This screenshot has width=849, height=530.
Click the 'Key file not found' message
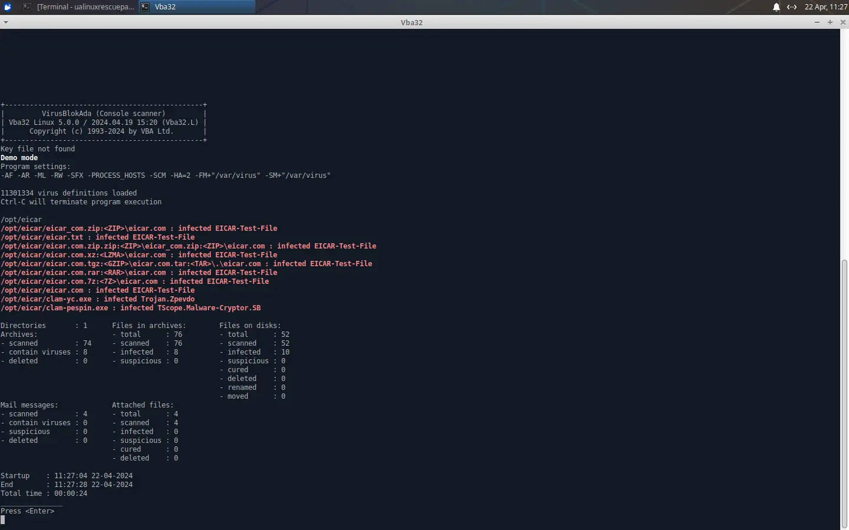[x=38, y=149]
